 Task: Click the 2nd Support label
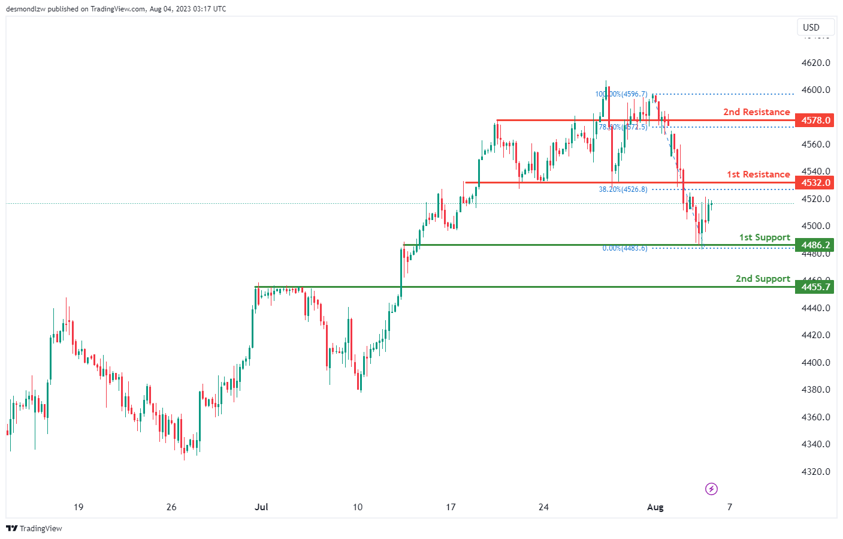pos(763,279)
